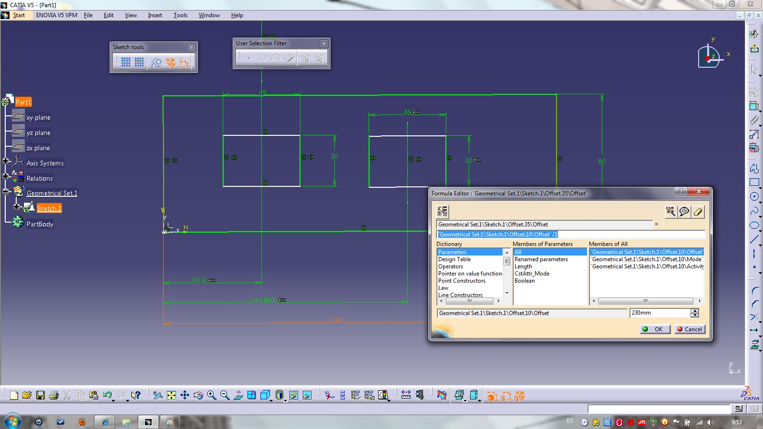Expand the Sketch.1 tree node

click(17, 207)
